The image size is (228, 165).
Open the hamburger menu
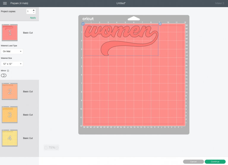[5, 3]
